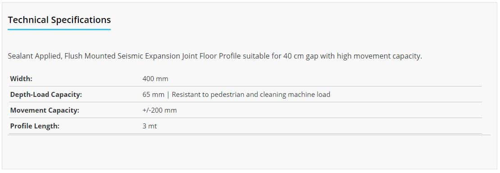Screen dimensions: 500x173
Task: Click the 3 mt profile length value
Action: pos(150,126)
